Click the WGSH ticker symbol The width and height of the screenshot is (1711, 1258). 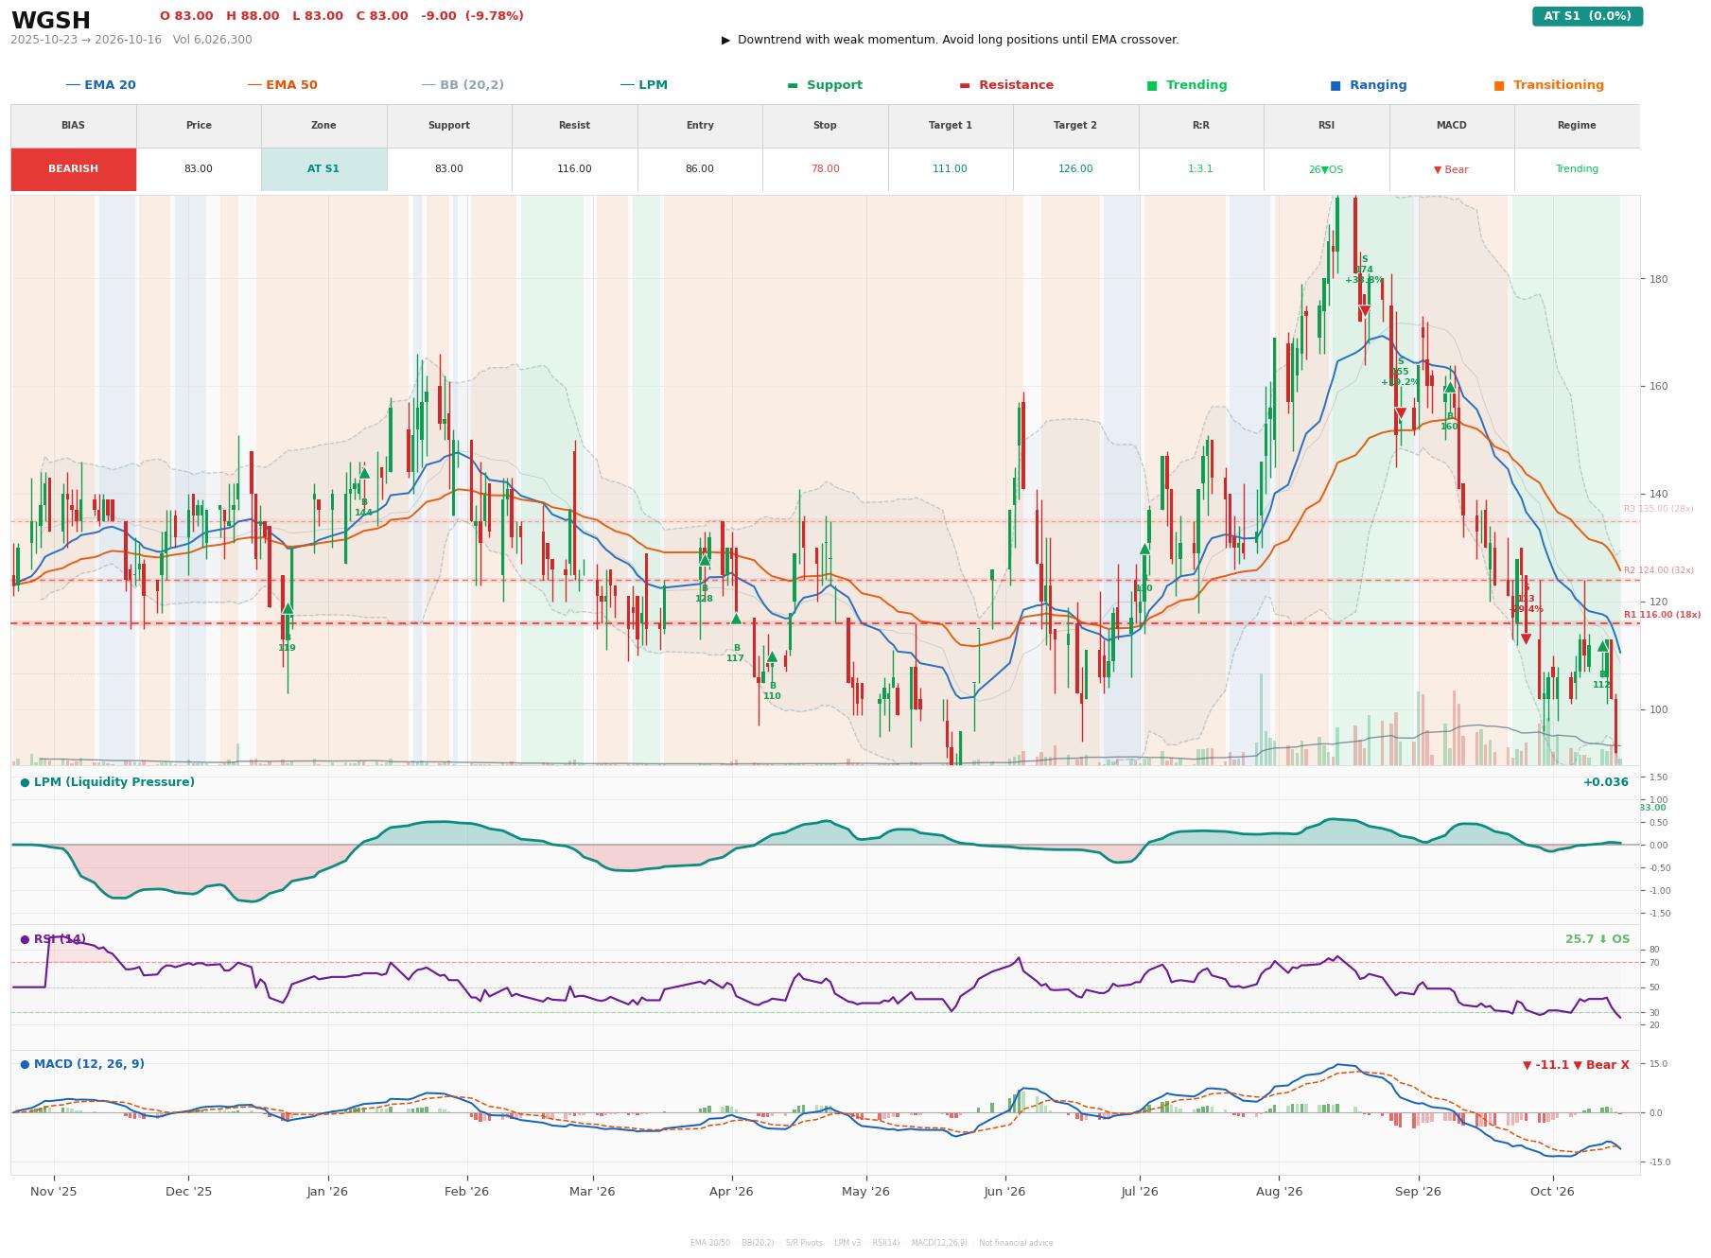click(x=51, y=21)
